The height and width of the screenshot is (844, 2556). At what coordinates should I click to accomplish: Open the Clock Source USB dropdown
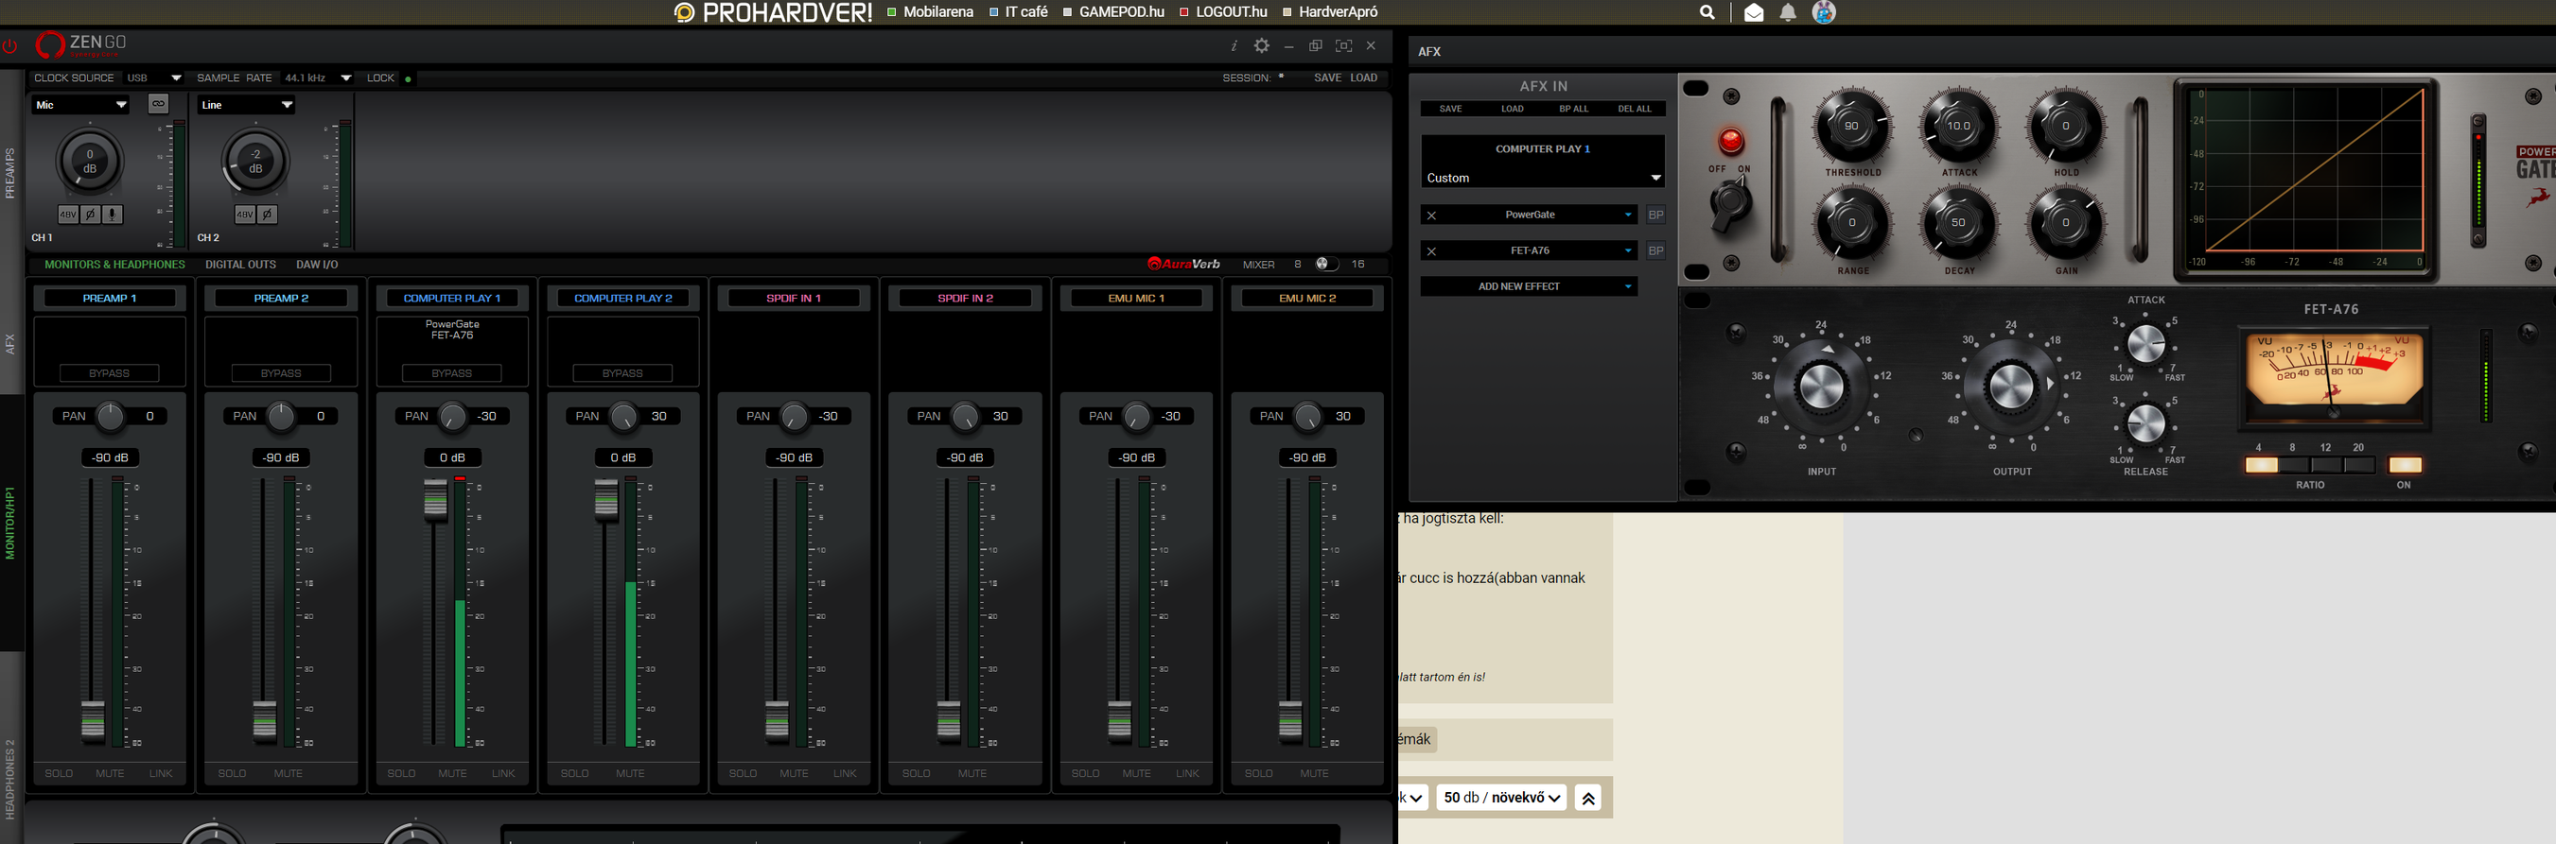coord(154,78)
